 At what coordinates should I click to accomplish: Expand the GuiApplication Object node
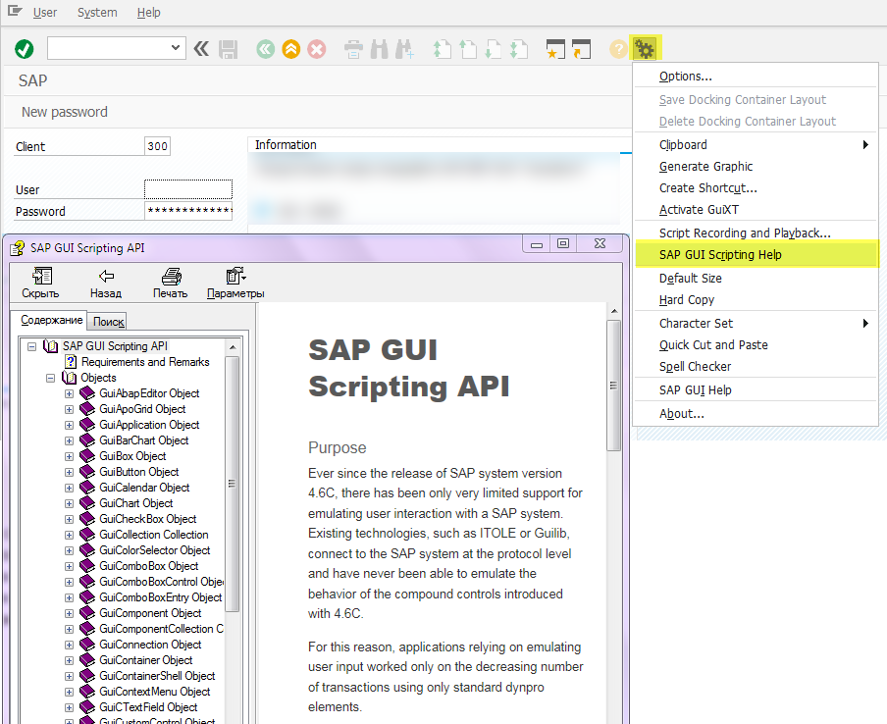(69, 425)
